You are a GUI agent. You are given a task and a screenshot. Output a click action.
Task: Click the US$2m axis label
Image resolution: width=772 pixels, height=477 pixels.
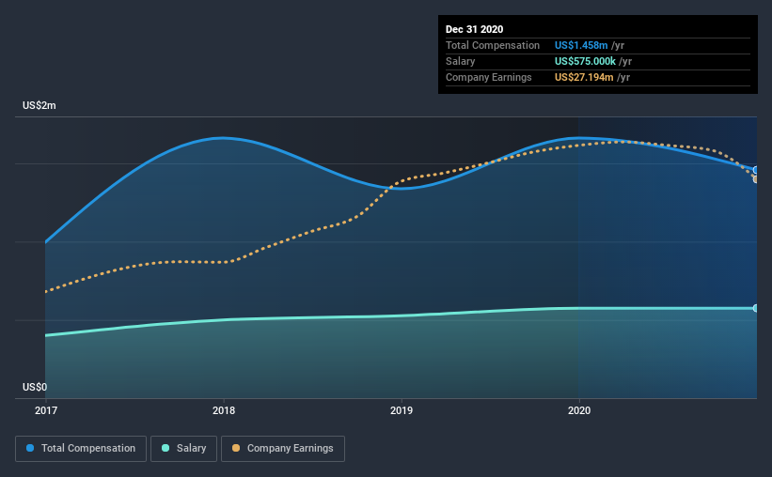point(39,106)
